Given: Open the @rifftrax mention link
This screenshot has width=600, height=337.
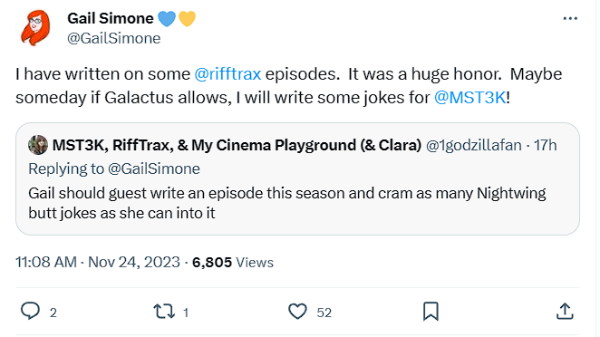Looking at the screenshot, I should [x=227, y=73].
